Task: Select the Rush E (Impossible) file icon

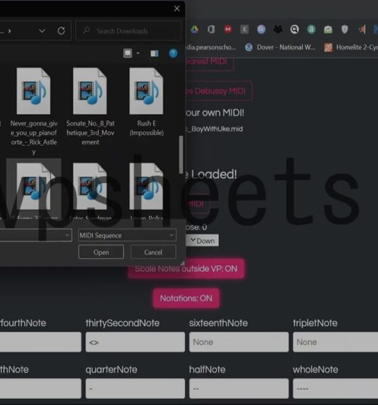Action: point(146,91)
